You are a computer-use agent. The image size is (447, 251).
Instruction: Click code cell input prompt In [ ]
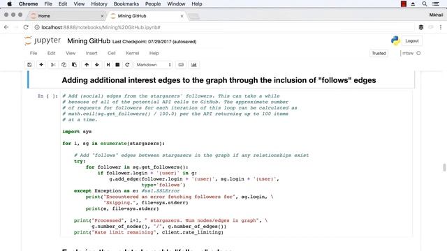(47, 96)
